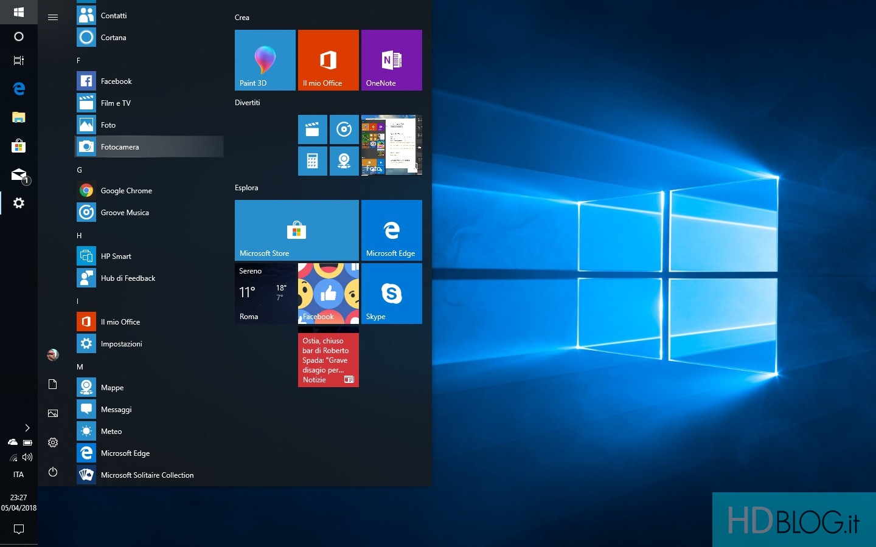Open the Paint 3D tile
The image size is (876, 547).
[265, 60]
